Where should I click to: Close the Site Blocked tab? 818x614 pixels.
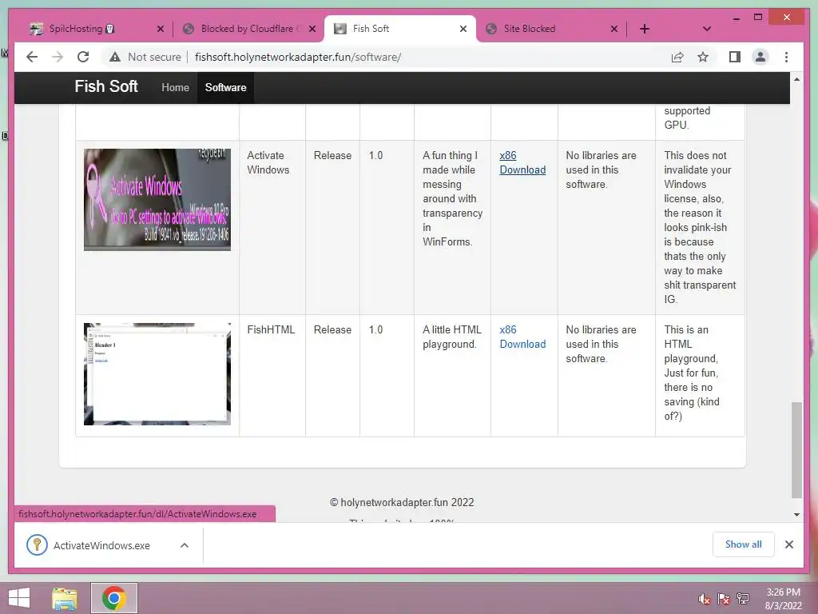[x=614, y=29]
